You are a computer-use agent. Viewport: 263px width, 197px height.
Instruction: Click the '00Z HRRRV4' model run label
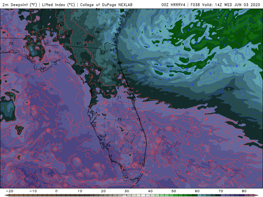point(173,5)
